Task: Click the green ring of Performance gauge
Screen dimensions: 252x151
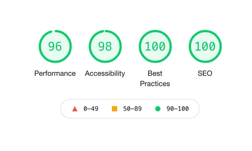Action: (x=40, y=47)
